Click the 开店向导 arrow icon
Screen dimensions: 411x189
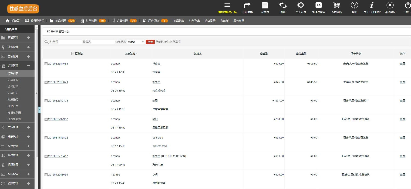click(247, 5)
